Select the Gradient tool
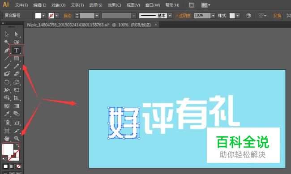The width and height of the screenshot is (291, 174). point(16,106)
